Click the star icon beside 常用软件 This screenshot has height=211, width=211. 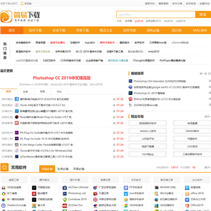4,167
